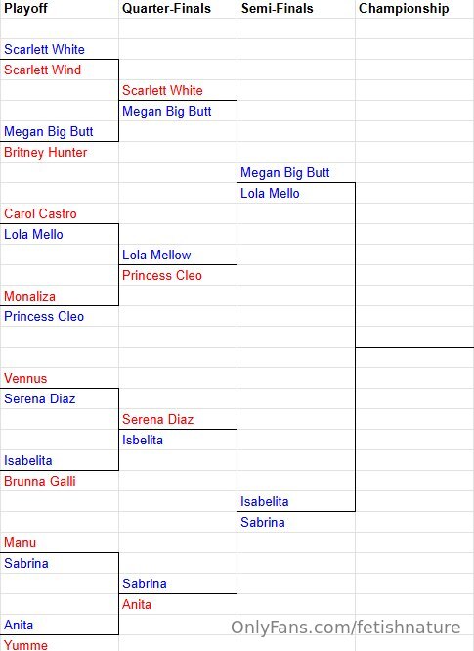Click Megan Big Butt in the semi-finals column
The image size is (474, 651).
(x=296, y=172)
